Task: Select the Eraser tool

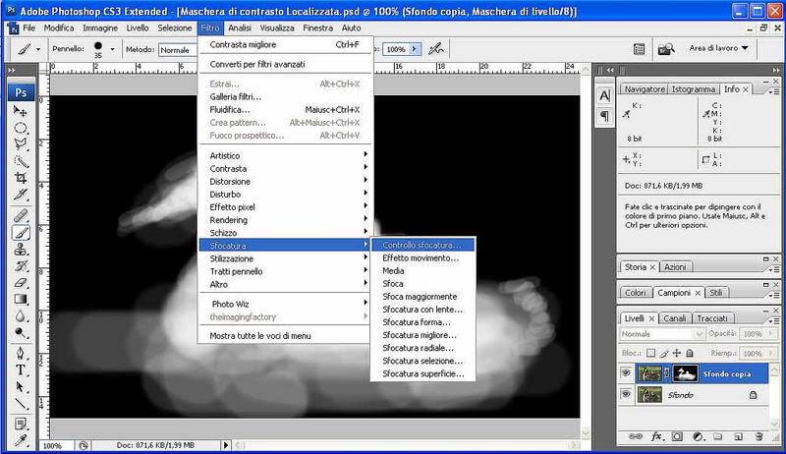Action: pyautogui.click(x=21, y=283)
